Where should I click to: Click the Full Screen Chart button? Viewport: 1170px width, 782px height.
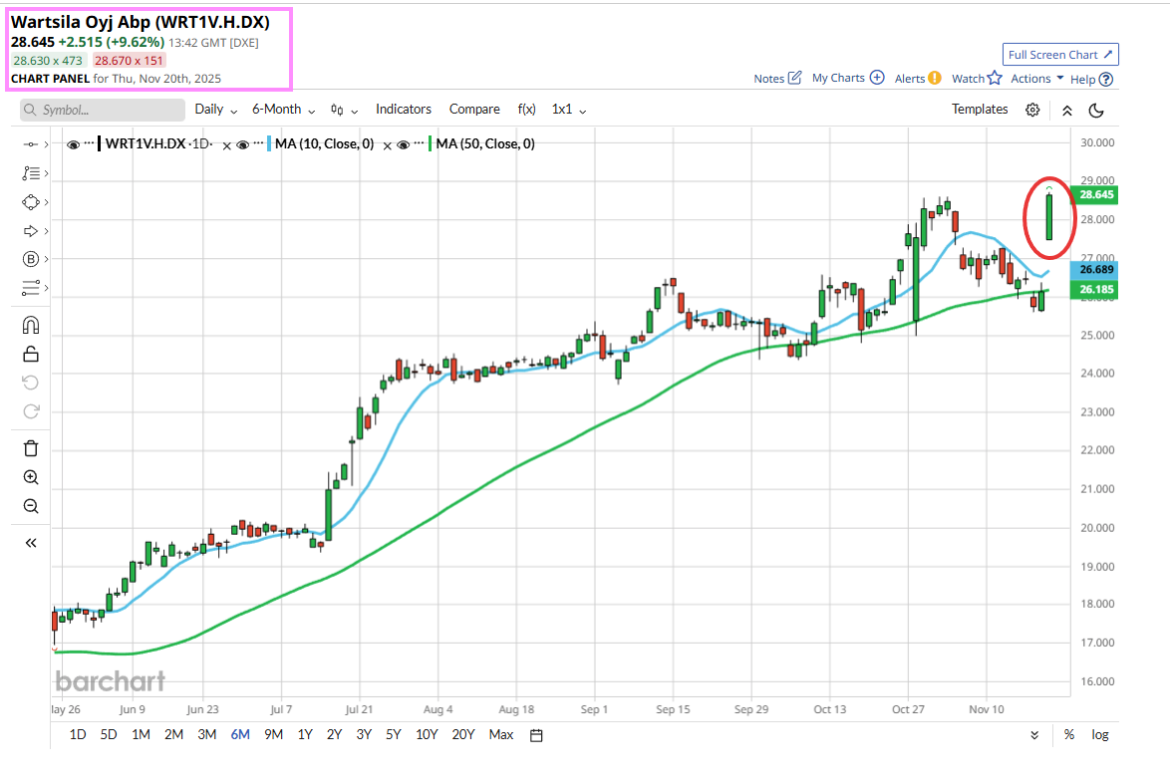1060,55
